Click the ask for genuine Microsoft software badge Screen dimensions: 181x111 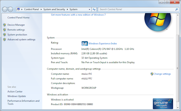point(163,104)
